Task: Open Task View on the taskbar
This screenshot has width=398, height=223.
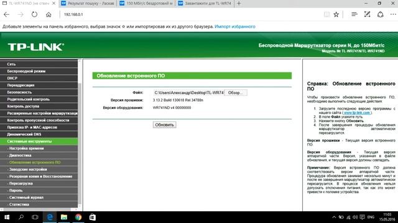Action: pos(35,217)
